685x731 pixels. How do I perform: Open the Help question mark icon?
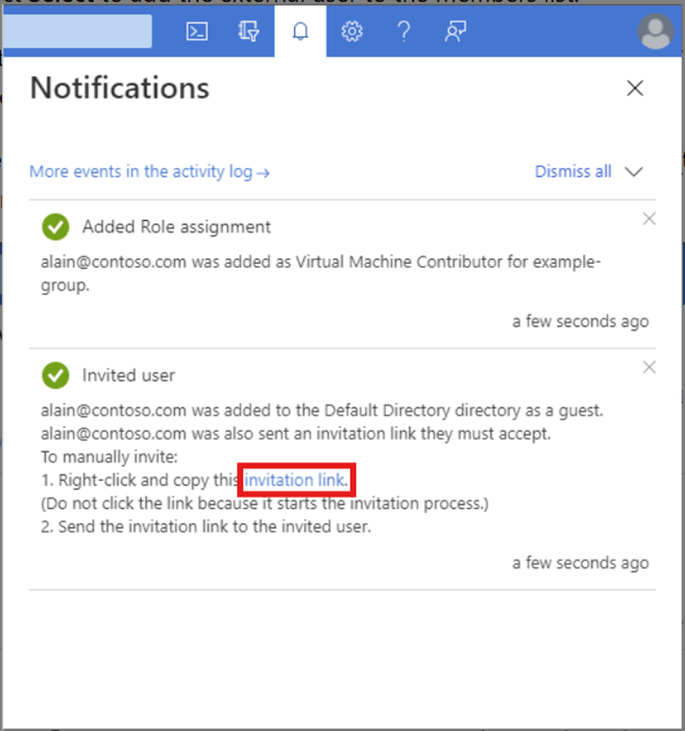click(x=404, y=31)
